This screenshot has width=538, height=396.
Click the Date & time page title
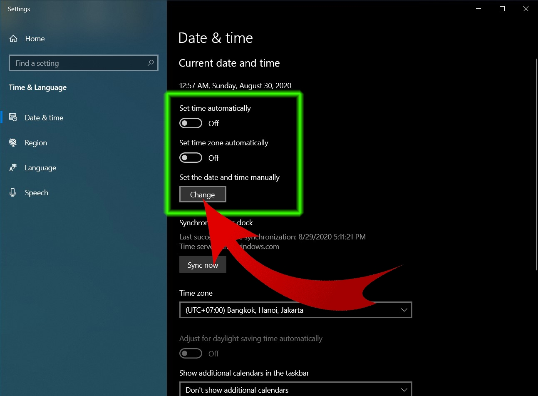tap(216, 38)
